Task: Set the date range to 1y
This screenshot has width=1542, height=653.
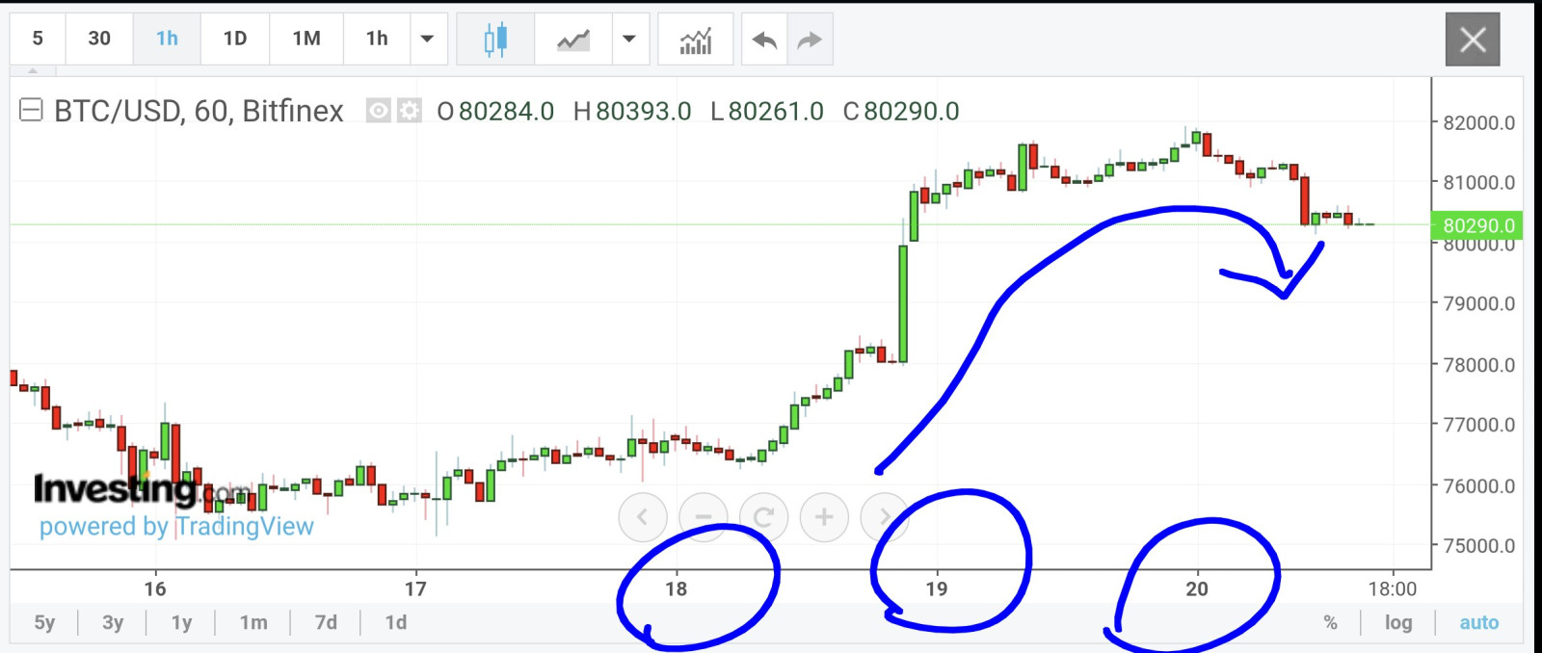Action: coord(181,622)
